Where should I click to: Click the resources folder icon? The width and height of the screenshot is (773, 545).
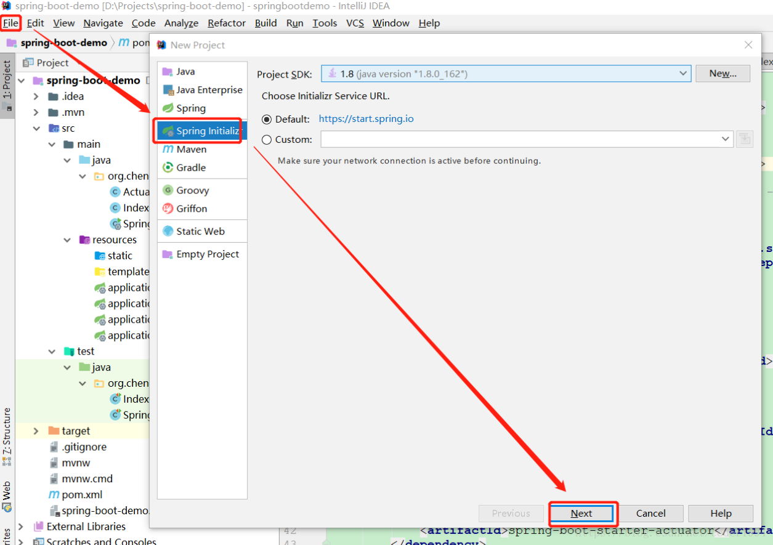tap(84, 240)
